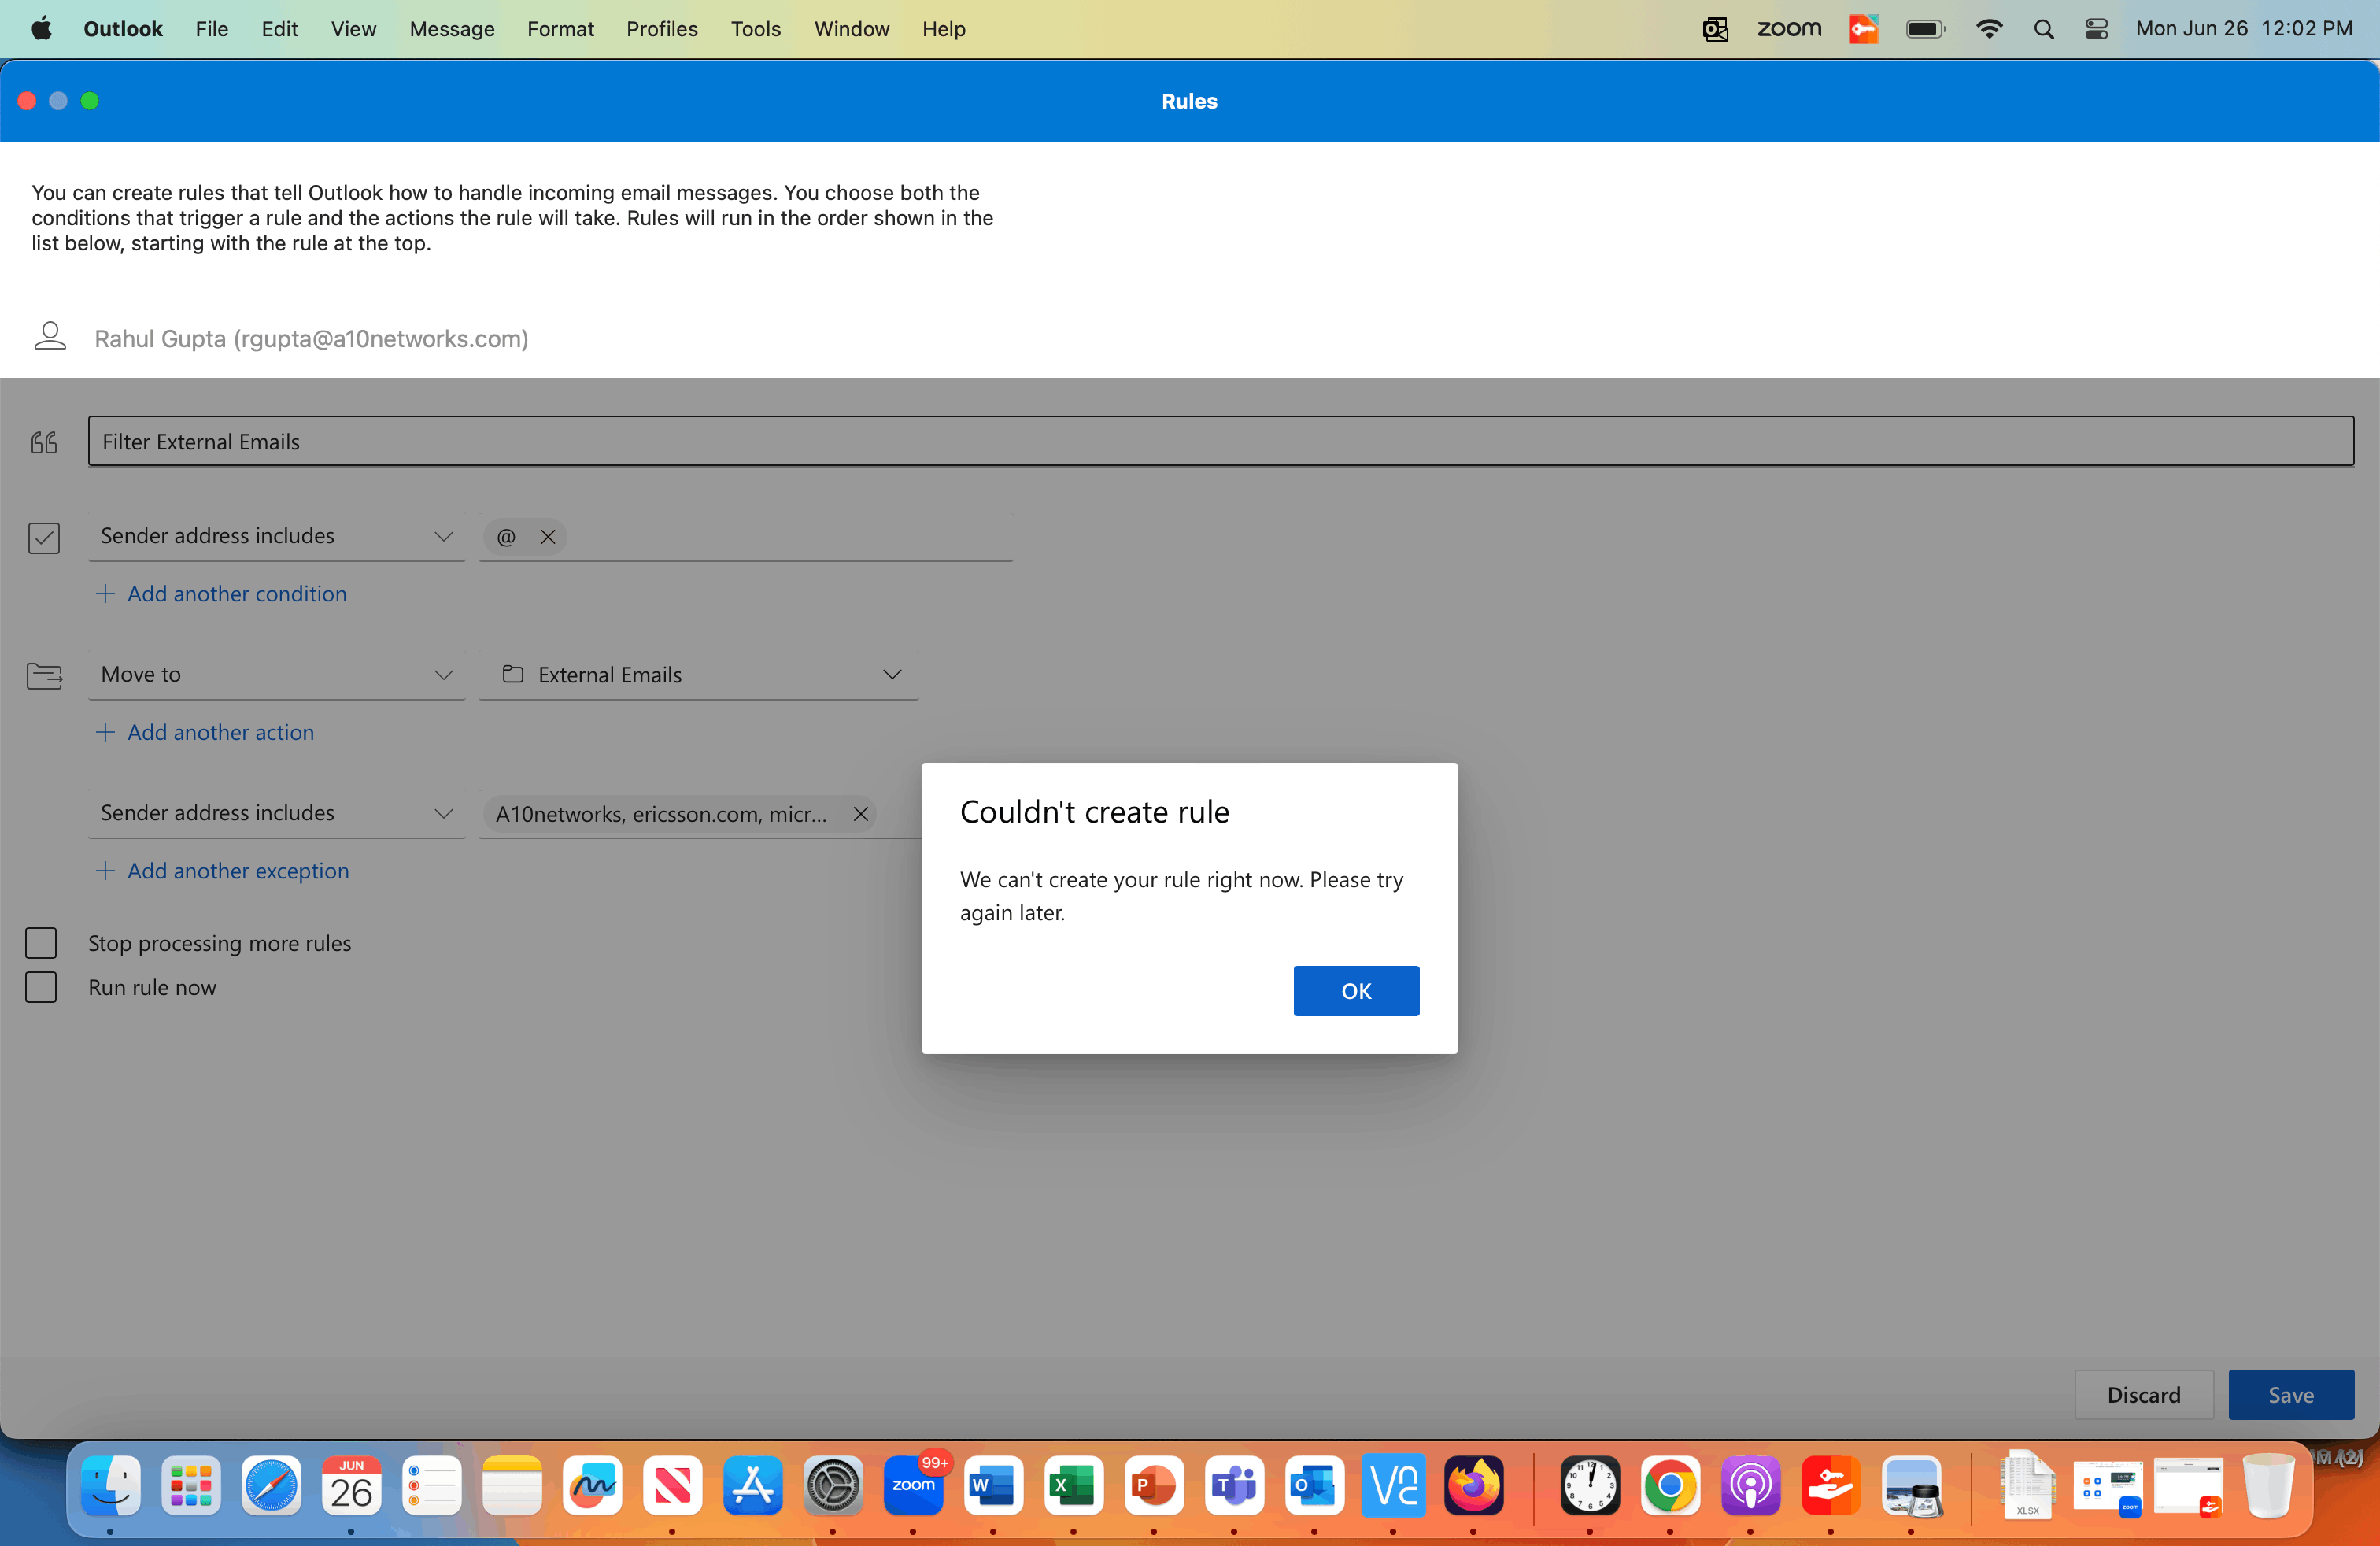2380x1546 pixels.
Task: Remove the @ sender address chip
Action: [x=548, y=537]
